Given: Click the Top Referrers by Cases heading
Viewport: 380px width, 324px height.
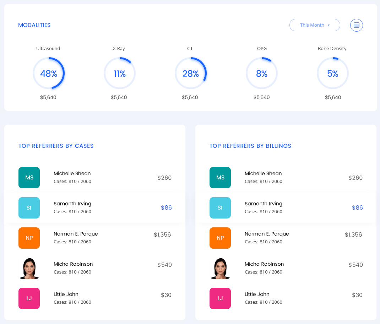Looking at the screenshot, I should [x=56, y=146].
